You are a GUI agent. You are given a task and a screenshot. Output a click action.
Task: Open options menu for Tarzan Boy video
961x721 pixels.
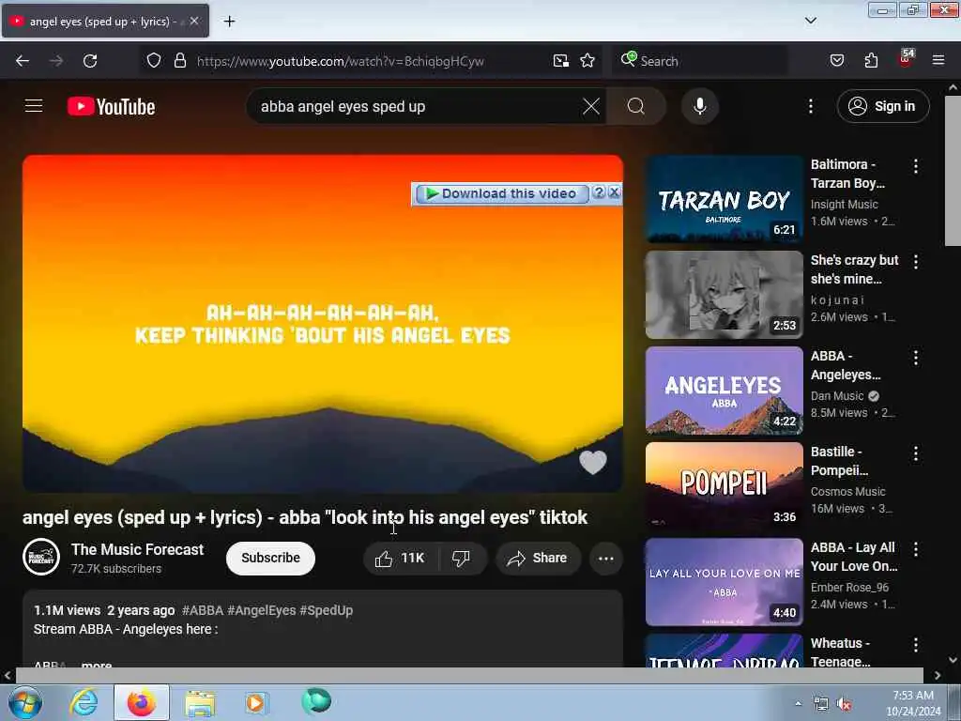[916, 166]
